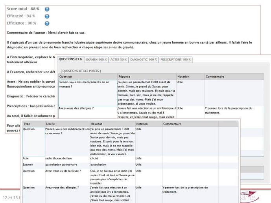Click Commentaire header in bottom table
Image resolution: width=271 pixels, height=203 pixels.
click(x=190, y=124)
